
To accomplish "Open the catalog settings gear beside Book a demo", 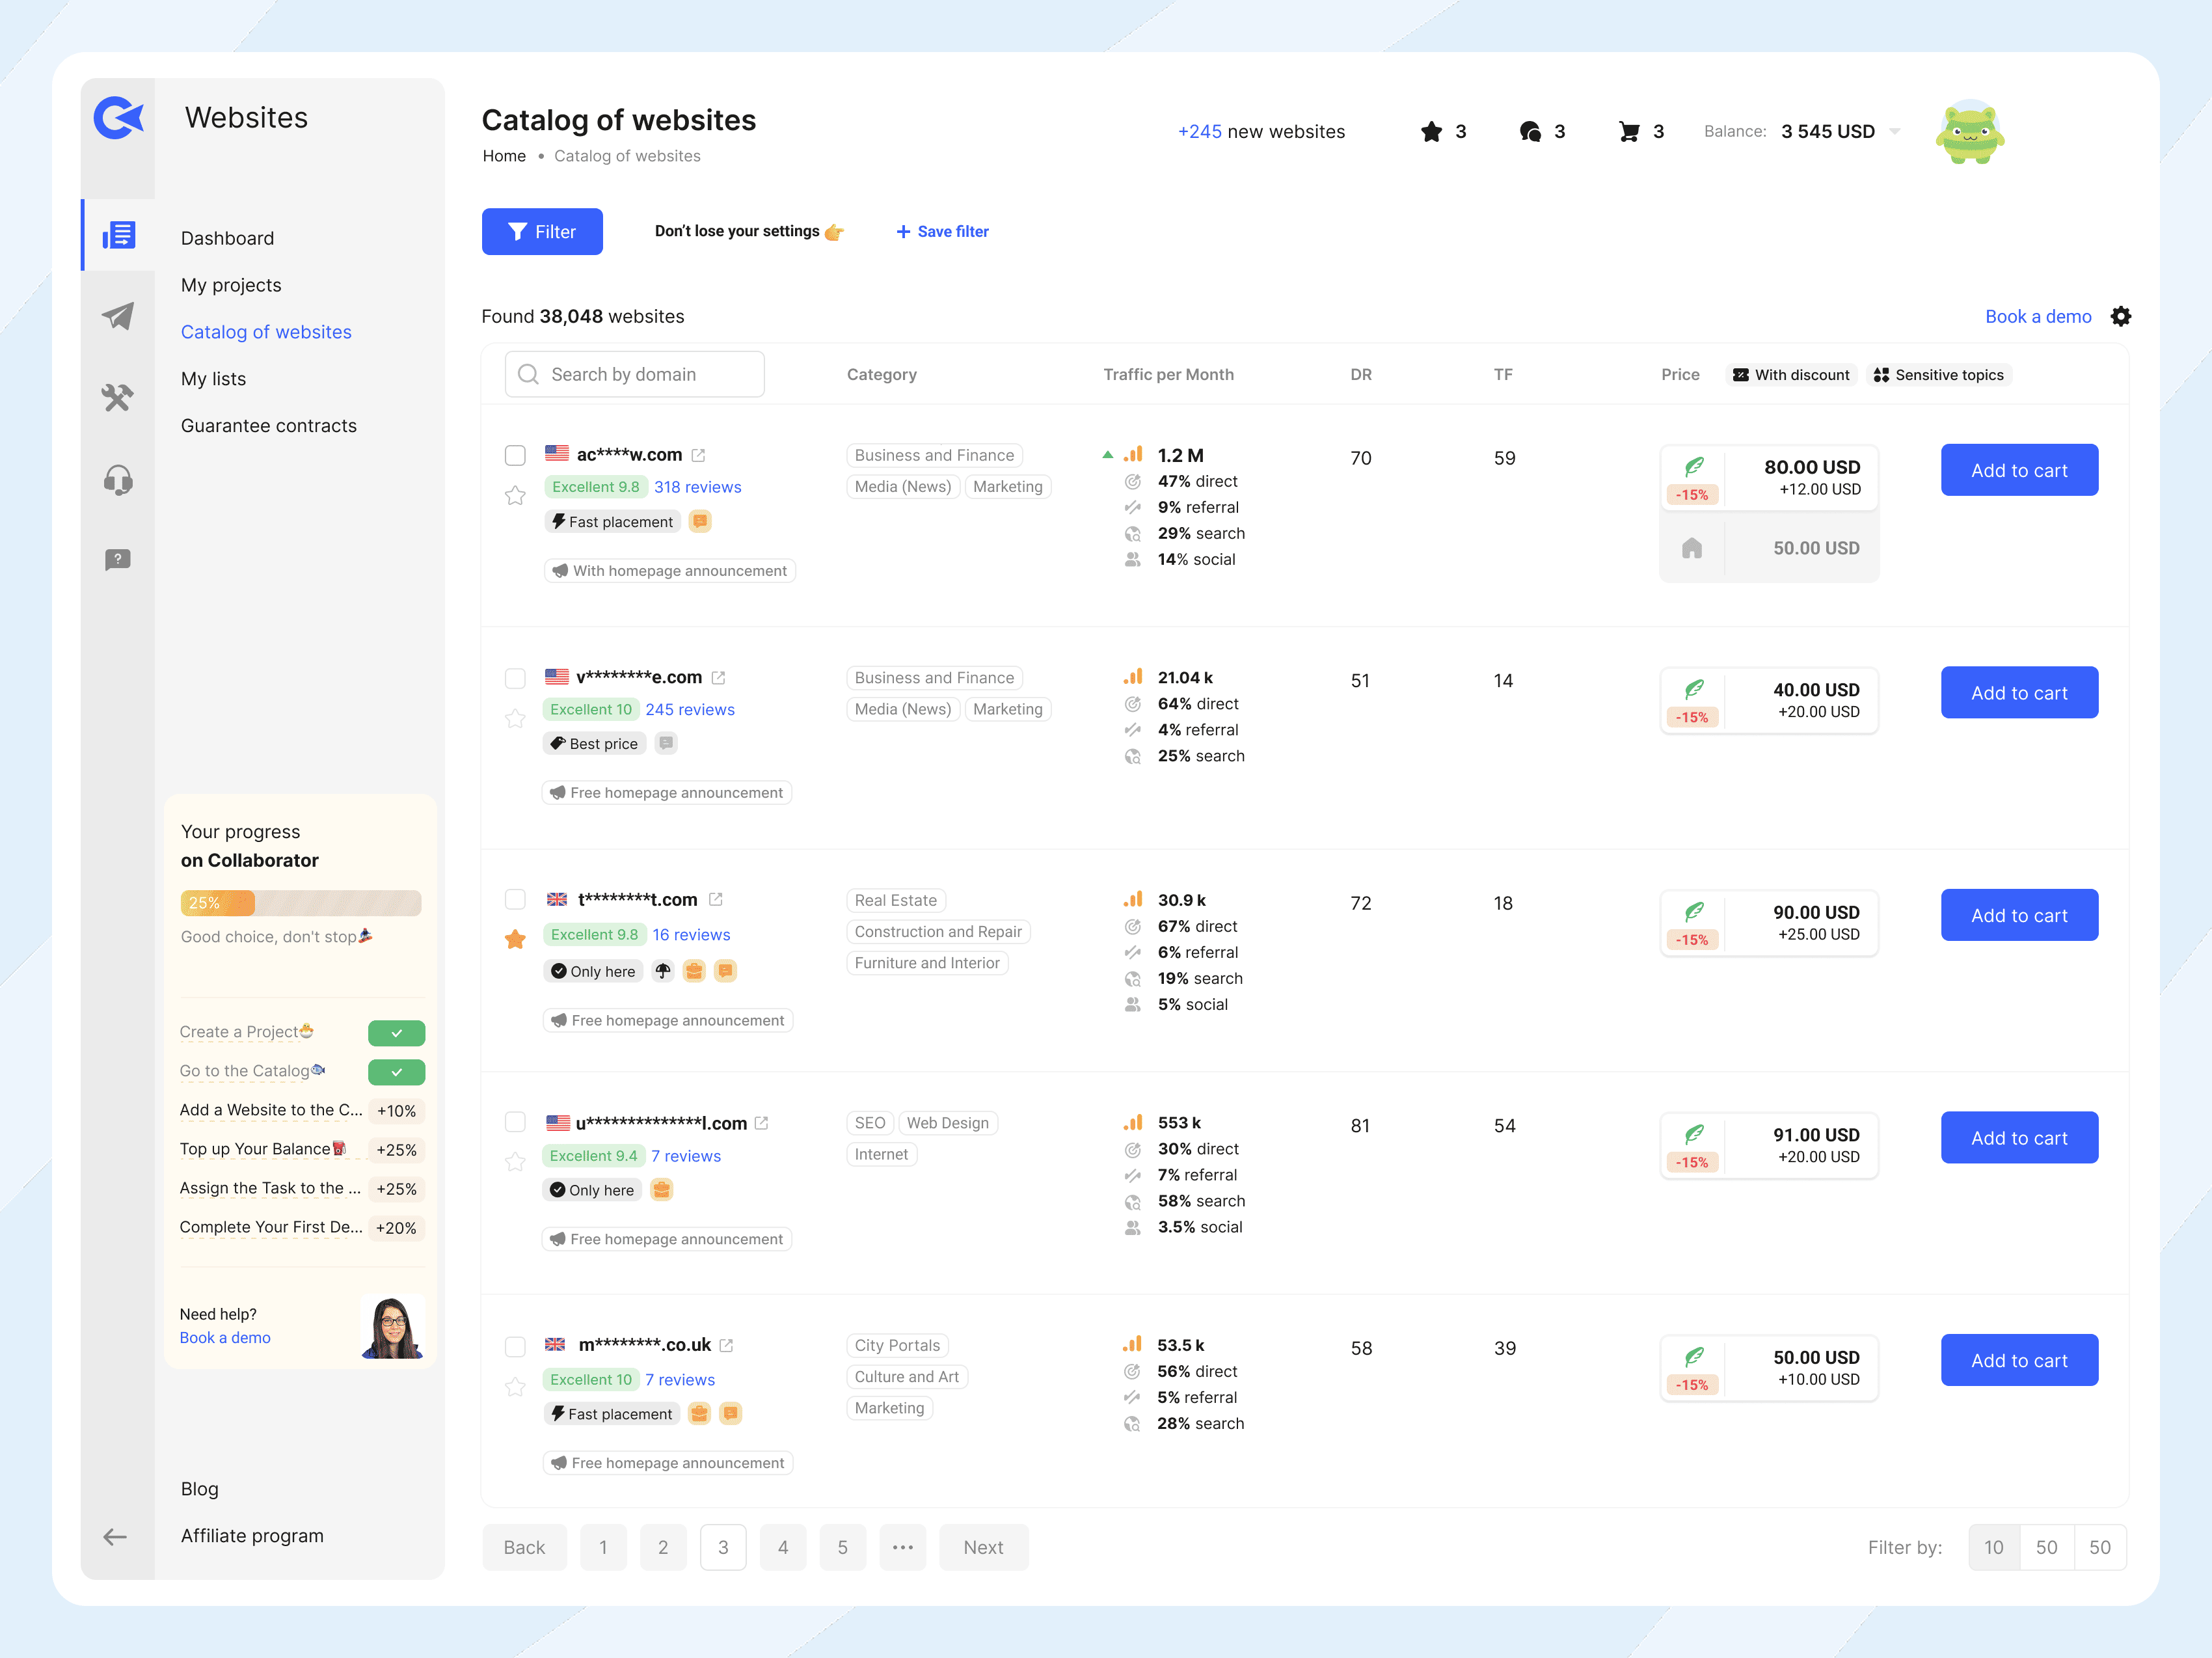I will tap(2121, 316).
